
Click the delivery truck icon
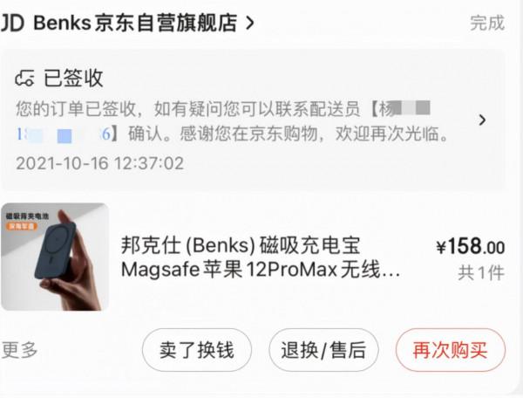24,79
